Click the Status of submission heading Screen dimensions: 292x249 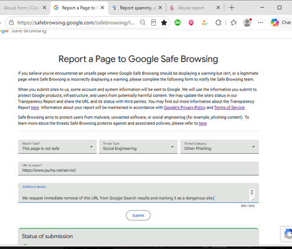click(47, 236)
